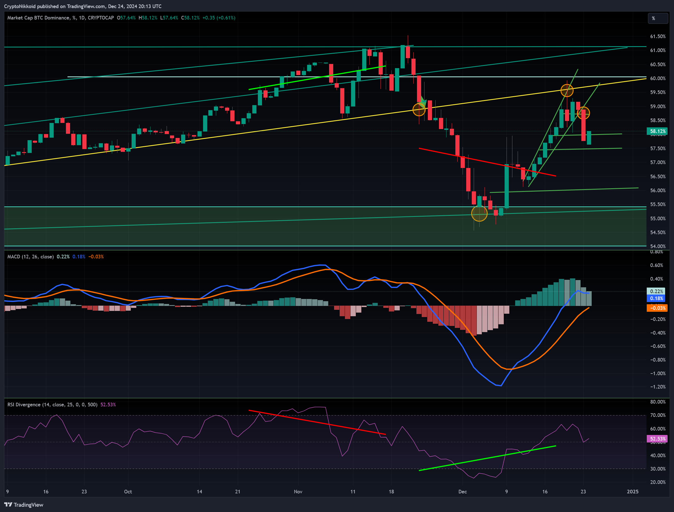Click the 54.00% price scale label
The width and height of the screenshot is (674, 512).
pyautogui.click(x=658, y=246)
